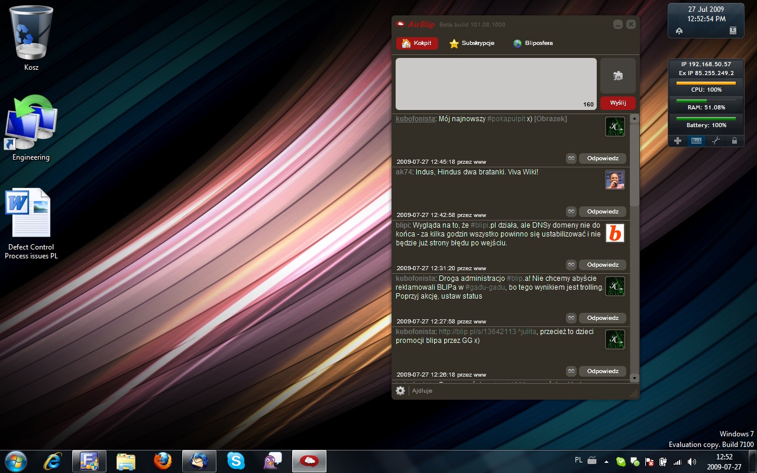Open the calendar icon in the clock gadget
Image resolution: width=757 pixels, height=473 pixels.
tap(733, 31)
